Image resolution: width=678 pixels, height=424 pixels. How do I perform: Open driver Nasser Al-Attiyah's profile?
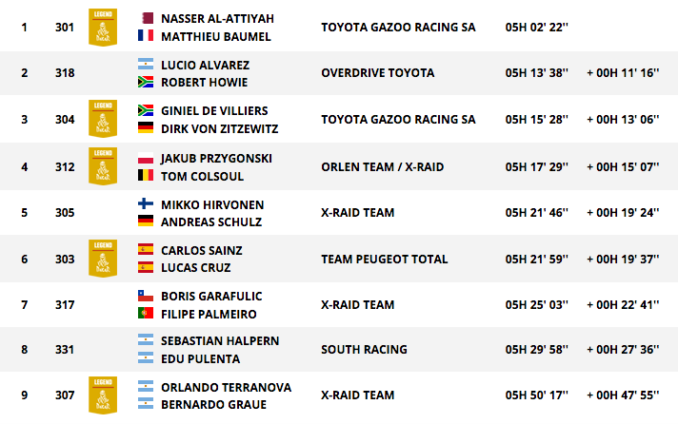tap(217, 19)
